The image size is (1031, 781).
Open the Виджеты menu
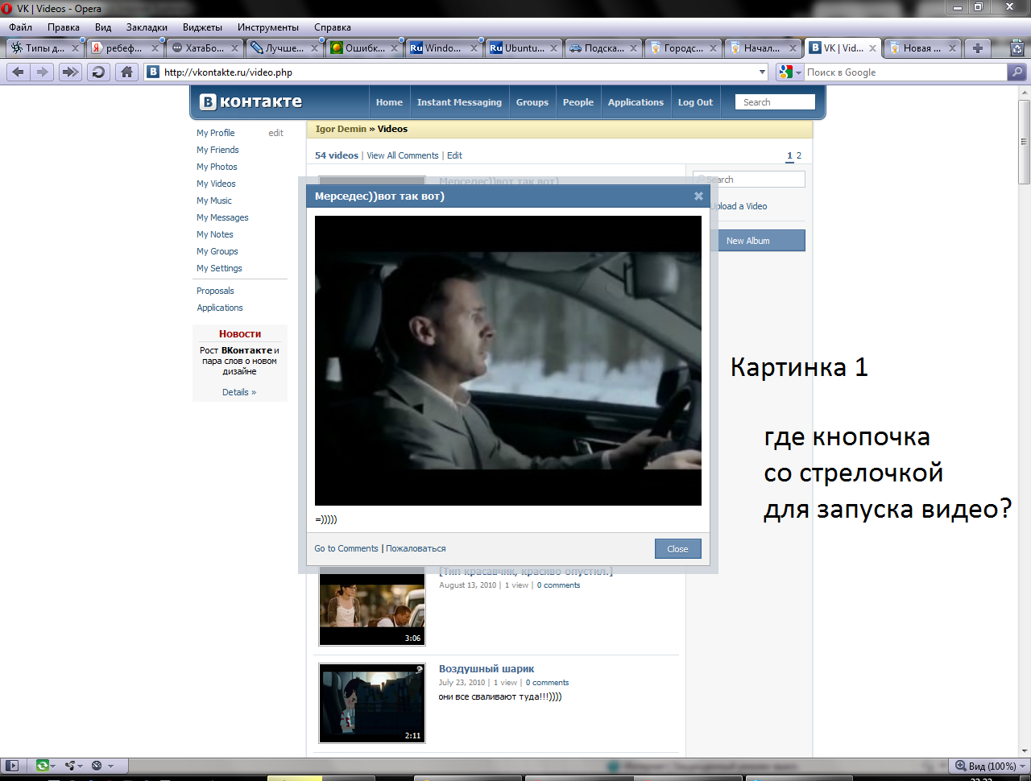202,27
